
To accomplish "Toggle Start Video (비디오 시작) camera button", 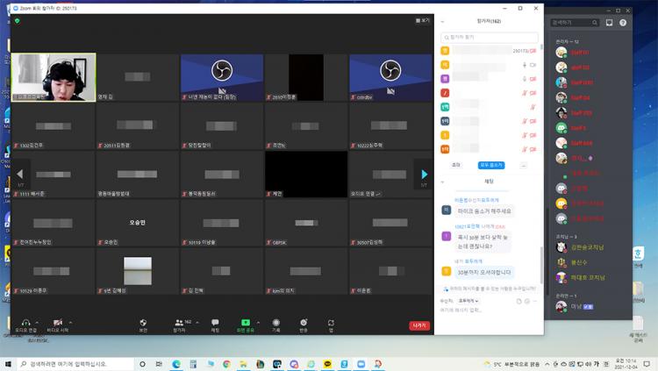I will pos(58,324).
